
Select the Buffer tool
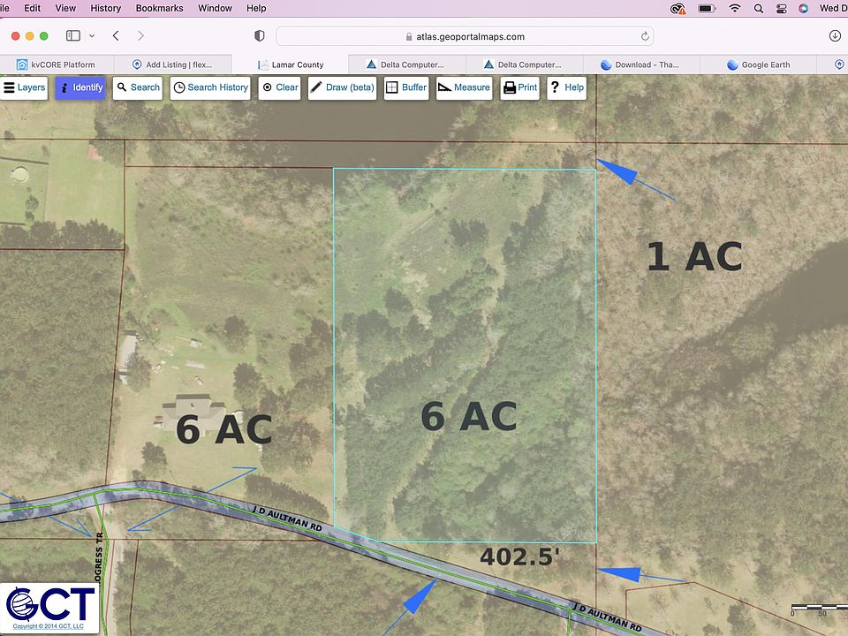coord(406,87)
